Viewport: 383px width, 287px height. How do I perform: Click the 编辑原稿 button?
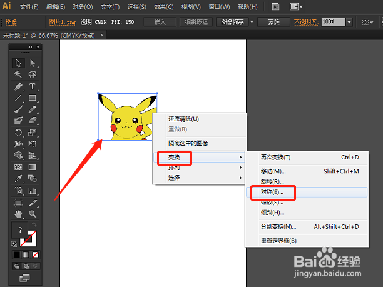click(196, 23)
